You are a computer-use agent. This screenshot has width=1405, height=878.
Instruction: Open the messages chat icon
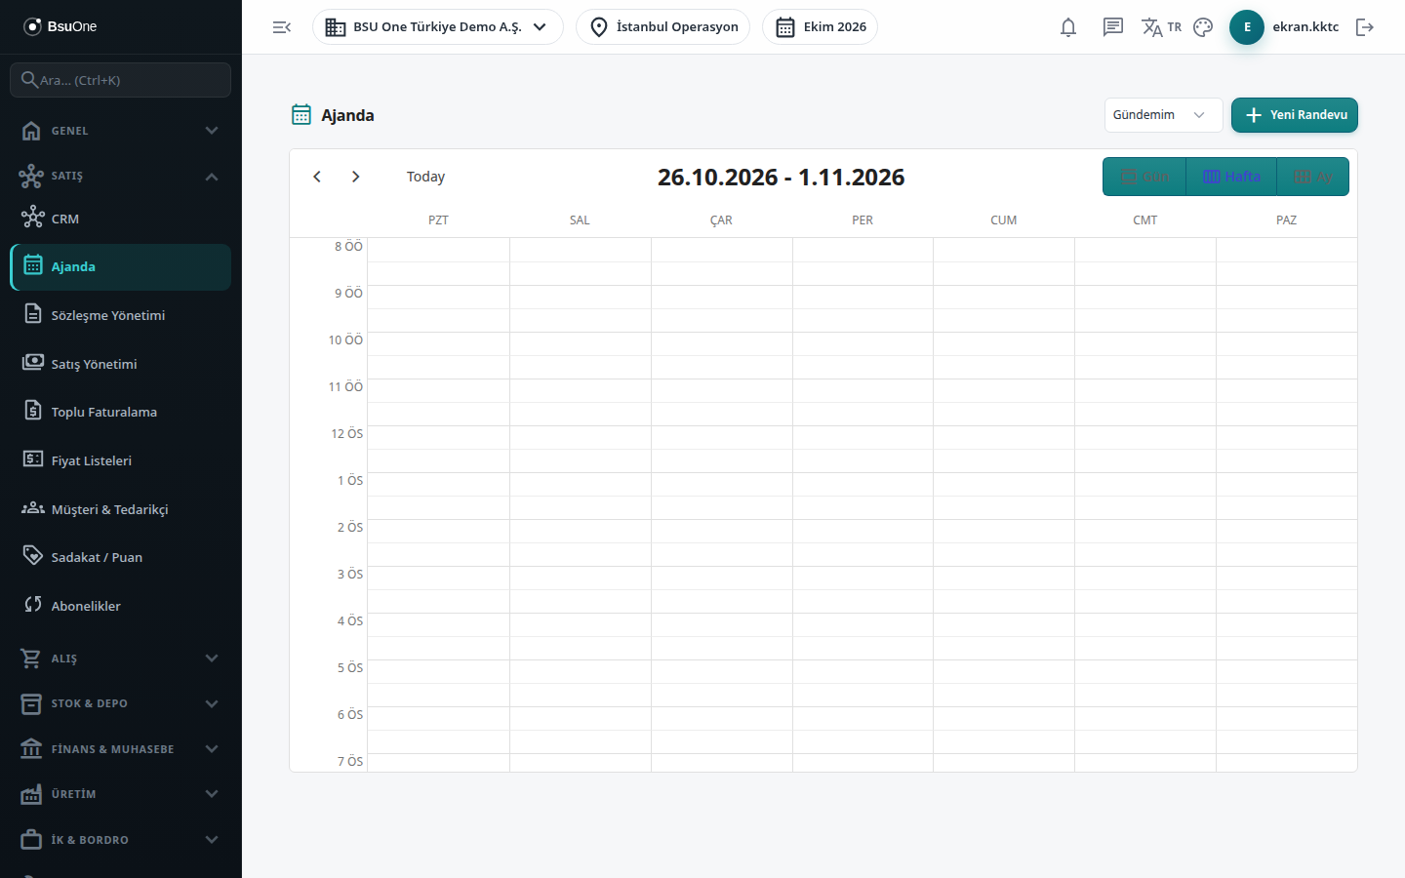click(1113, 27)
